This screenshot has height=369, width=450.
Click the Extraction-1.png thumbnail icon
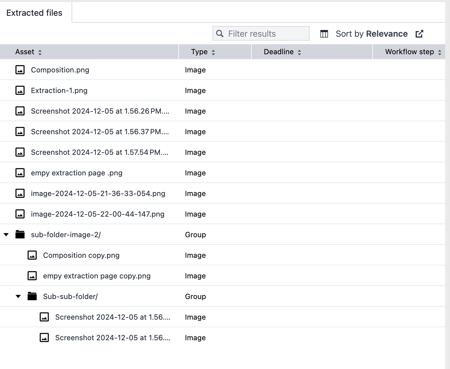point(20,90)
